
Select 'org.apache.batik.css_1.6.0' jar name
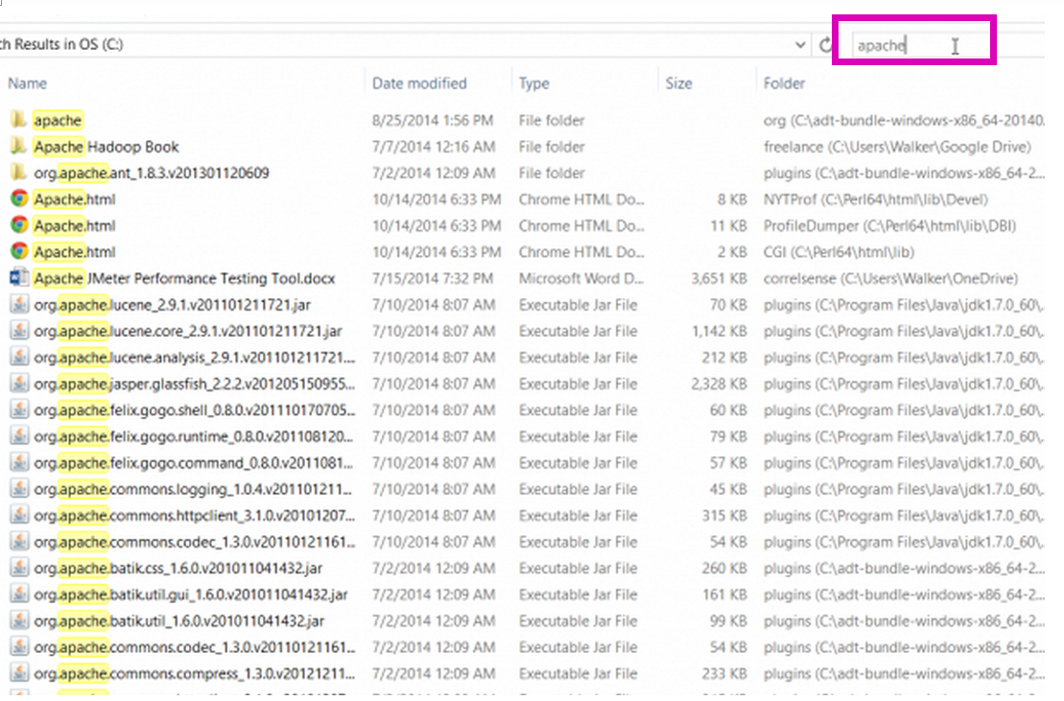(177, 568)
